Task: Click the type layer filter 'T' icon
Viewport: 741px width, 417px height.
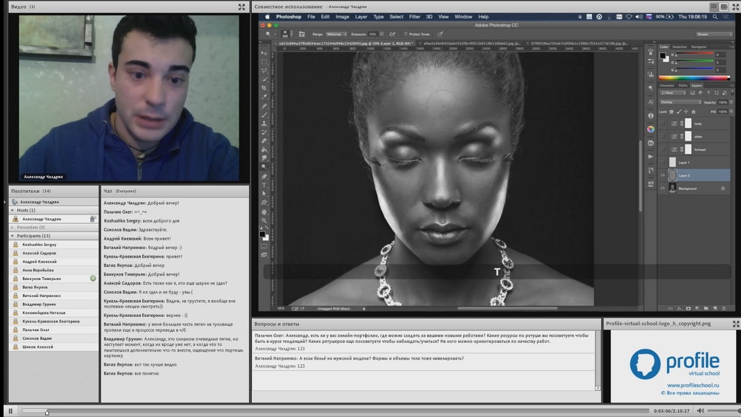Action: (708, 93)
